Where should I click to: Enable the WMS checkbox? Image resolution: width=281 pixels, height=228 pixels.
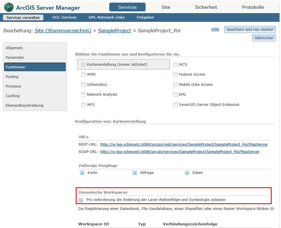[83, 75]
